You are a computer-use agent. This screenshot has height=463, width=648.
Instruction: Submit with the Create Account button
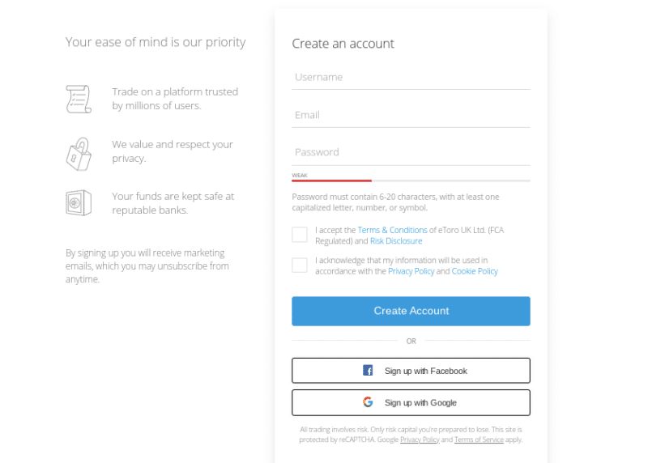411,311
